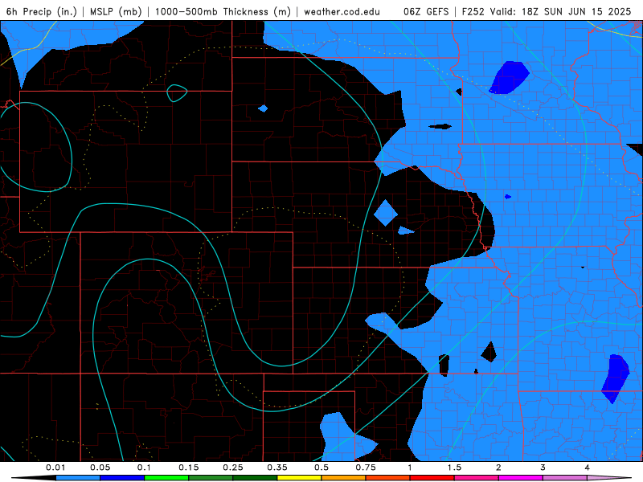Click the '18Z SUN JUN 15 2025' valid time

click(x=576, y=11)
